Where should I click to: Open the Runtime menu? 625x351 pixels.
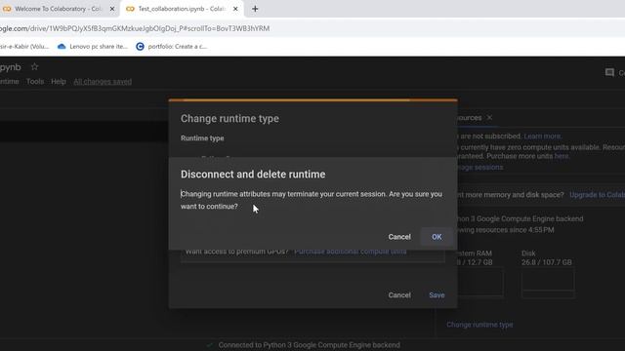(x=10, y=82)
